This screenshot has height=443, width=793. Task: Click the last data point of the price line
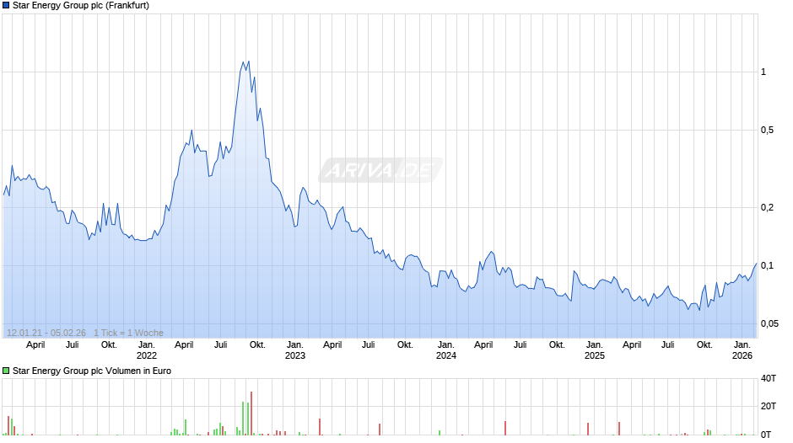coord(757,263)
